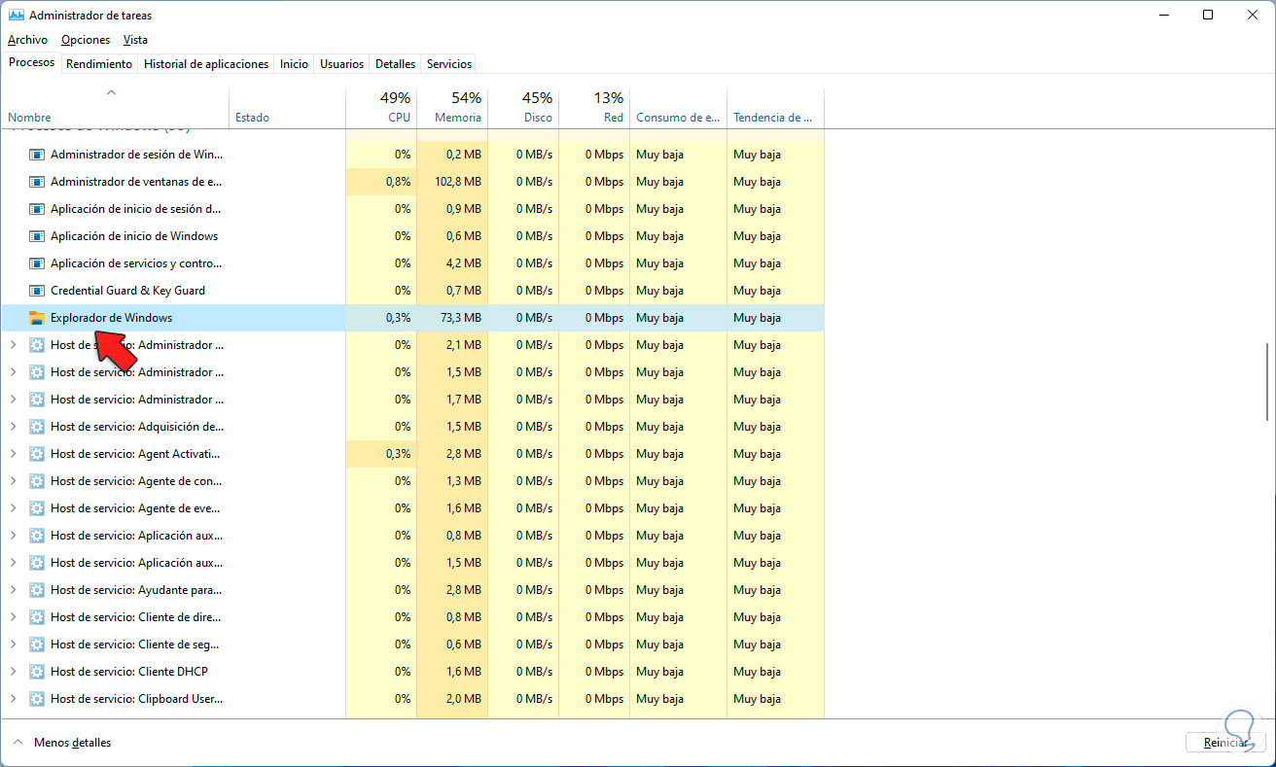Click Menos detalles to collapse the view
Viewport: 1276px width, 767px height.
pos(62,743)
